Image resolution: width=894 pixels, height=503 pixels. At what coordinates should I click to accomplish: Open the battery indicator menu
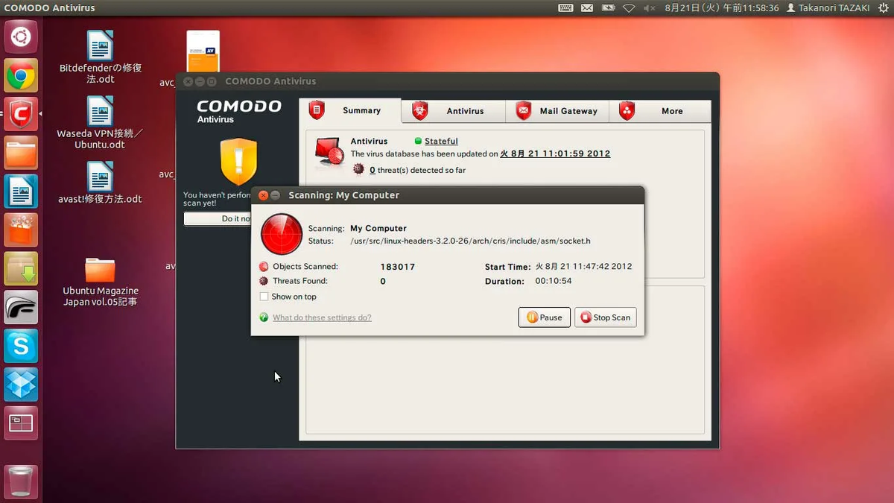(608, 8)
